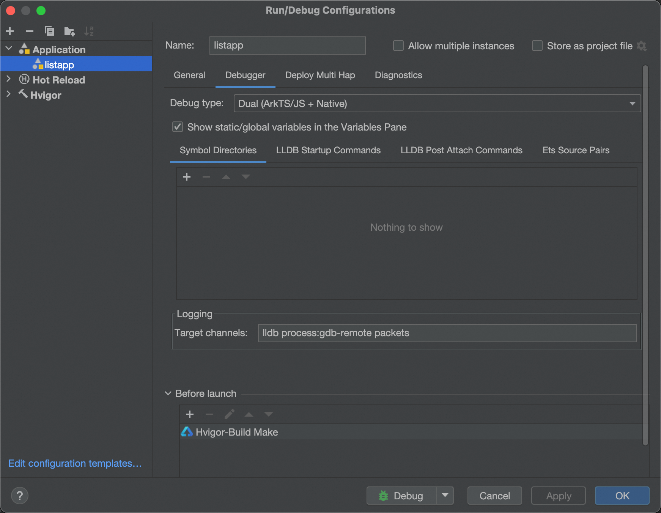
Task: Open Ets Source Pairs sub-tab
Action: tap(576, 150)
